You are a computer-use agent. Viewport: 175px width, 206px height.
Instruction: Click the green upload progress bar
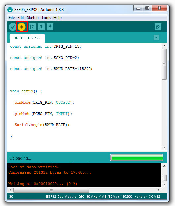137,157
